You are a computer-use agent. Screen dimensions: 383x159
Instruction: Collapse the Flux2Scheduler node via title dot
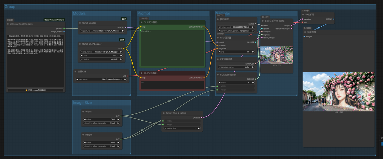point(218,75)
